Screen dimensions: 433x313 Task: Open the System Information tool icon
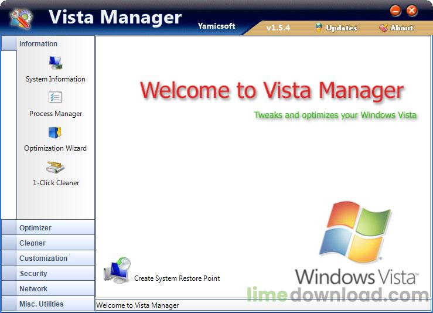[x=56, y=63]
